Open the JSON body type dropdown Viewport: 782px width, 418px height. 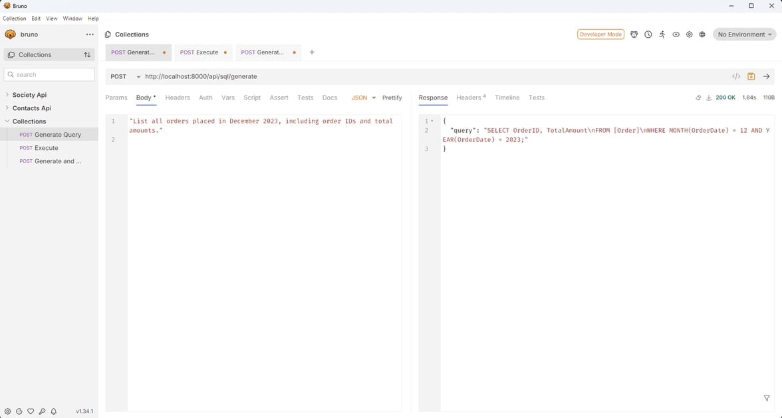point(364,98)
